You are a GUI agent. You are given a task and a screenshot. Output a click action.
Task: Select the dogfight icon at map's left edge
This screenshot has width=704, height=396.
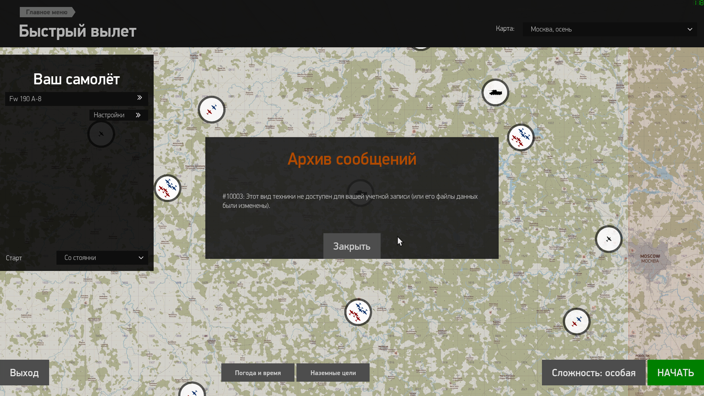click(168, 188)
